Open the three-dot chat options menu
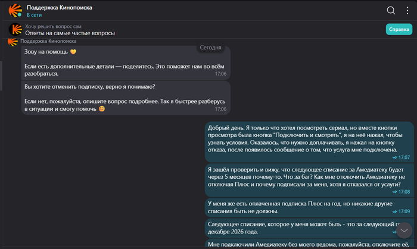 [x=407, y=10]
